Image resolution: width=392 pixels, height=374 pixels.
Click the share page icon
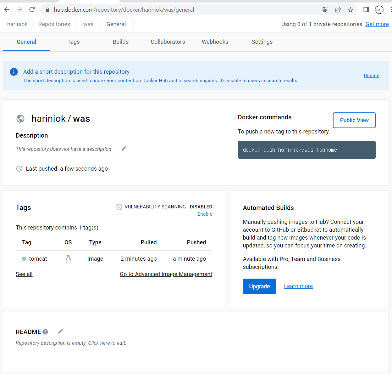click(x=338, y=10)
